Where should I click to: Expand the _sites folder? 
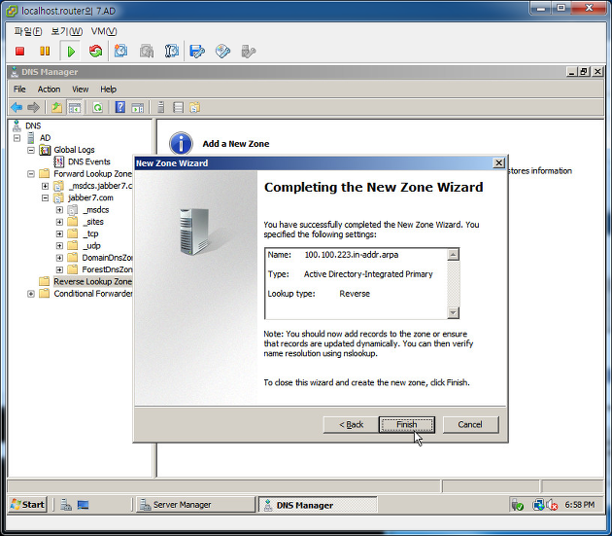tap(59, 222)
